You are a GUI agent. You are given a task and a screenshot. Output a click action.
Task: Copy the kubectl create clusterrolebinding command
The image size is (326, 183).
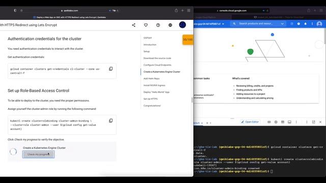tap(111, 120)
